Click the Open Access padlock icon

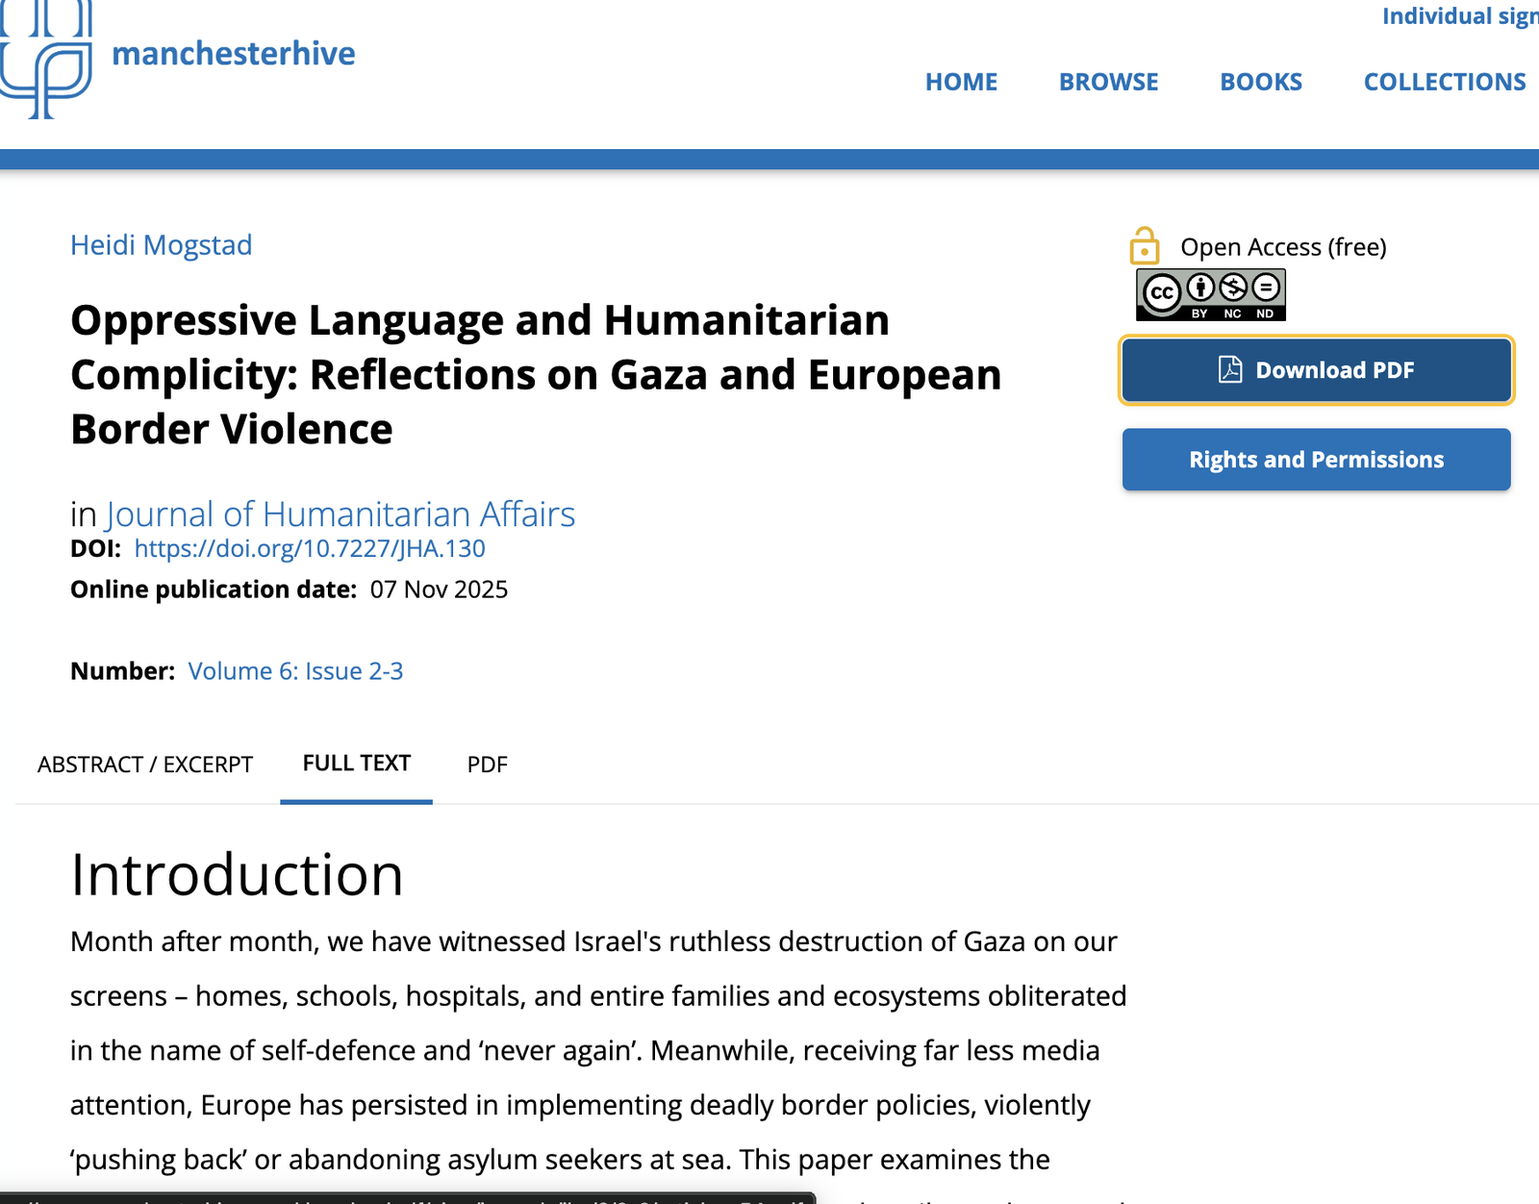[x=1144, y=246]
